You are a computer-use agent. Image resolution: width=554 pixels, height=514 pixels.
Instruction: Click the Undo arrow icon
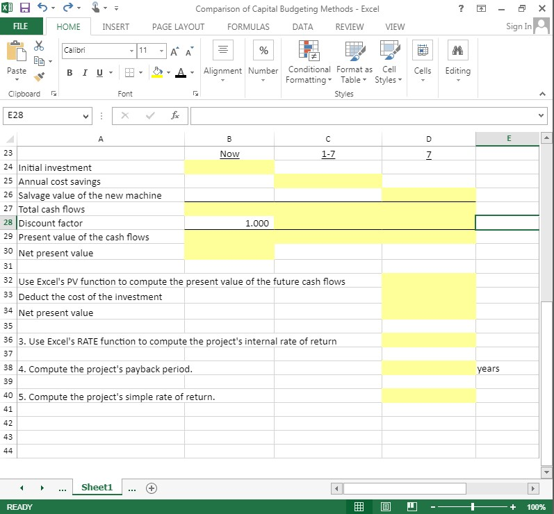[x=42, y=7]
